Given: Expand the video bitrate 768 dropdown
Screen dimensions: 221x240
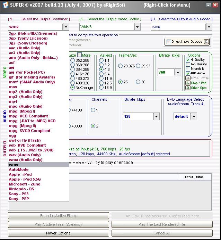Looking at the screenshot, I should click(178, 72).
